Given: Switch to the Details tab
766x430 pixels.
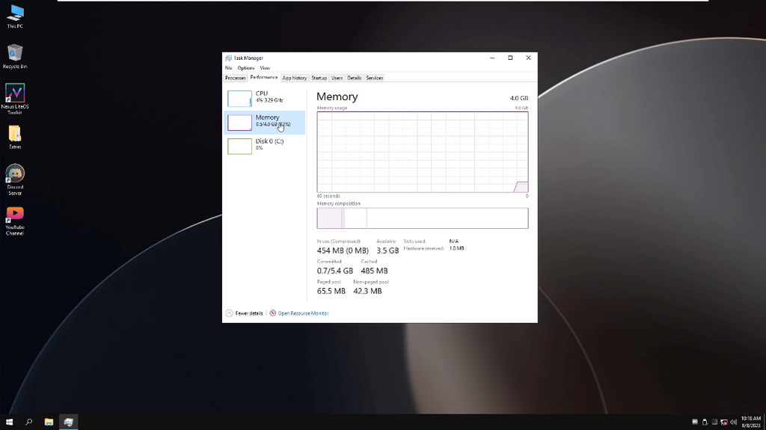Looking at the screenshot, I should pyautogui.click(x=354, y=78).
